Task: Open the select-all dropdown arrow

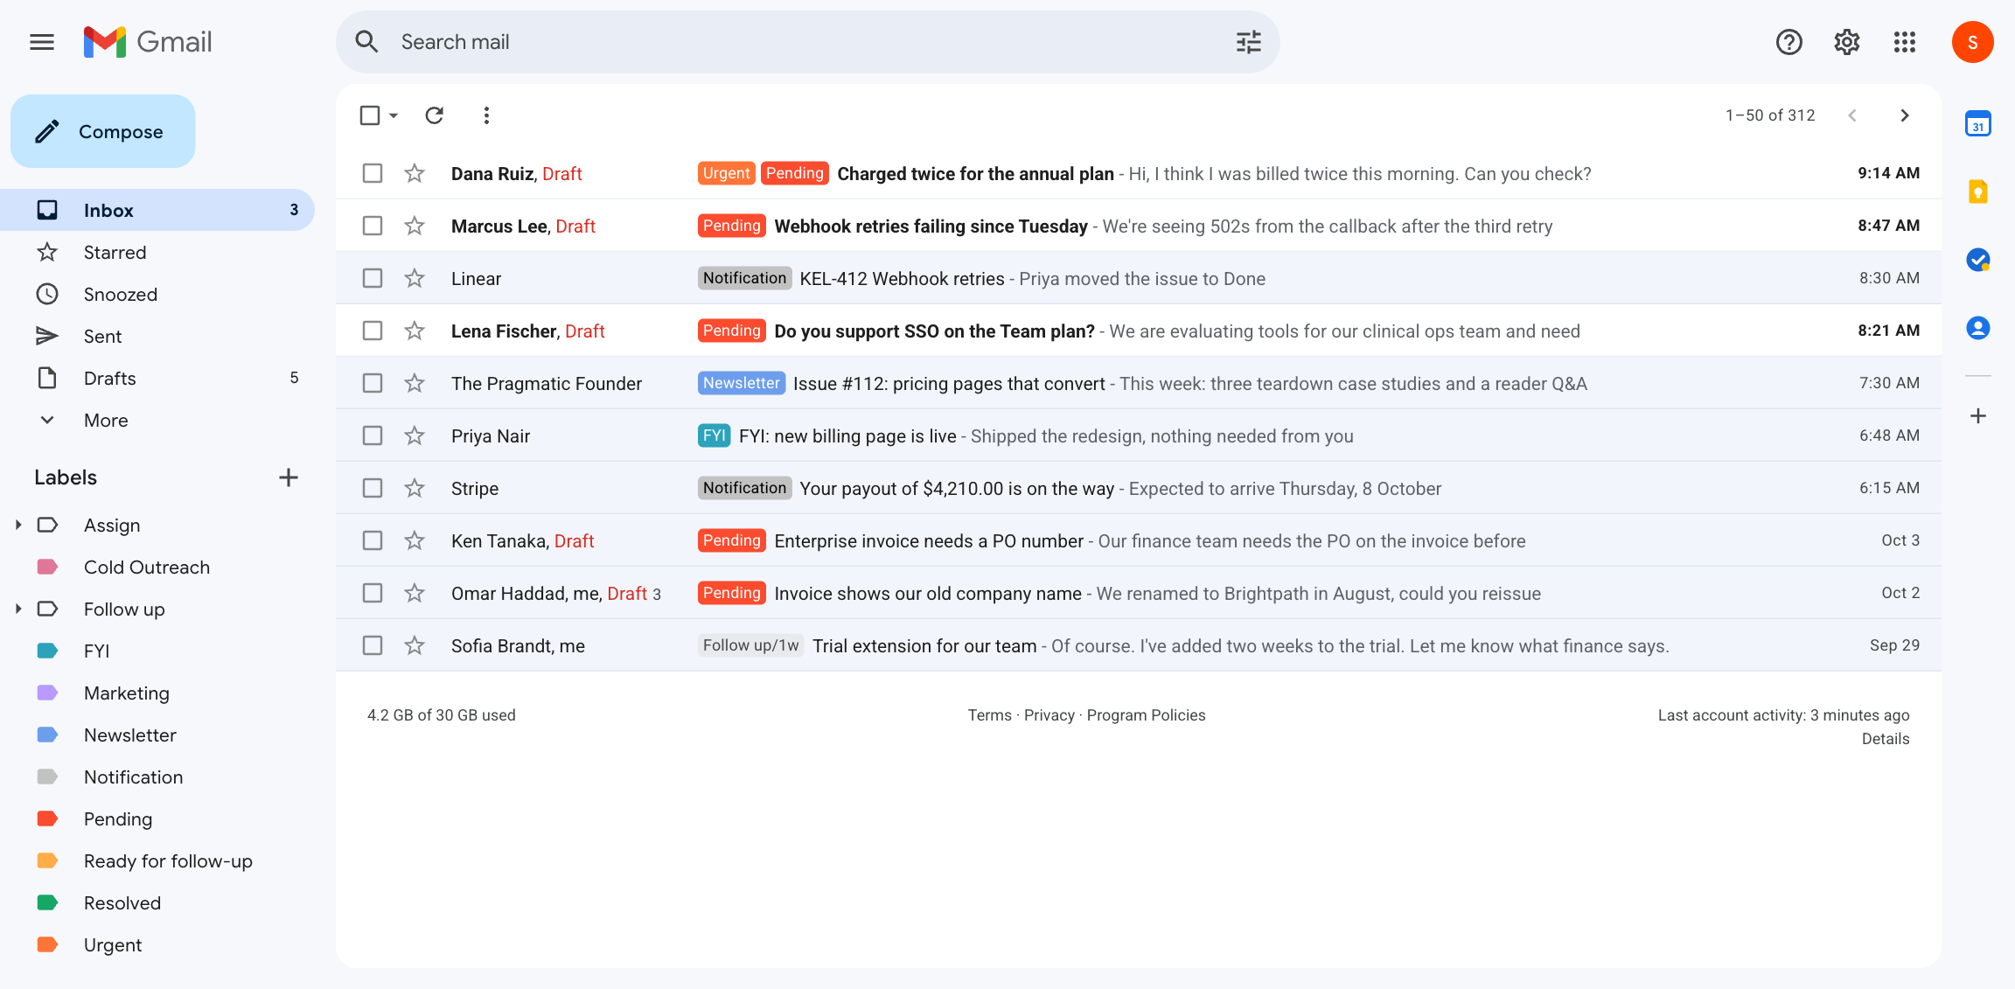Action: pos(394,115)
